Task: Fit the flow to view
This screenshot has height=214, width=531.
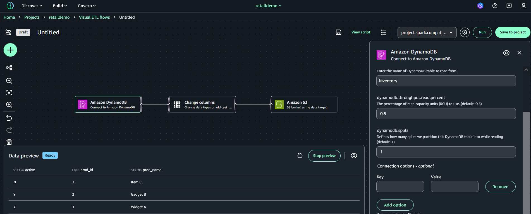Action: tap(9, 93)
